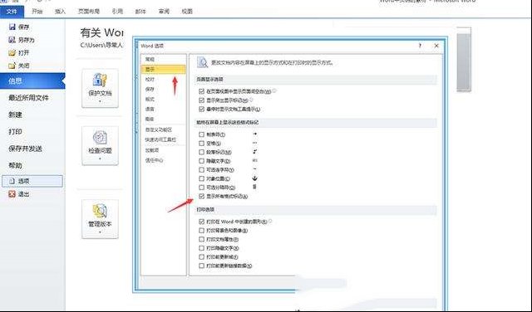
Task: Enable 打印前更新域 checkbox
Action: click(x=201, y=257)
